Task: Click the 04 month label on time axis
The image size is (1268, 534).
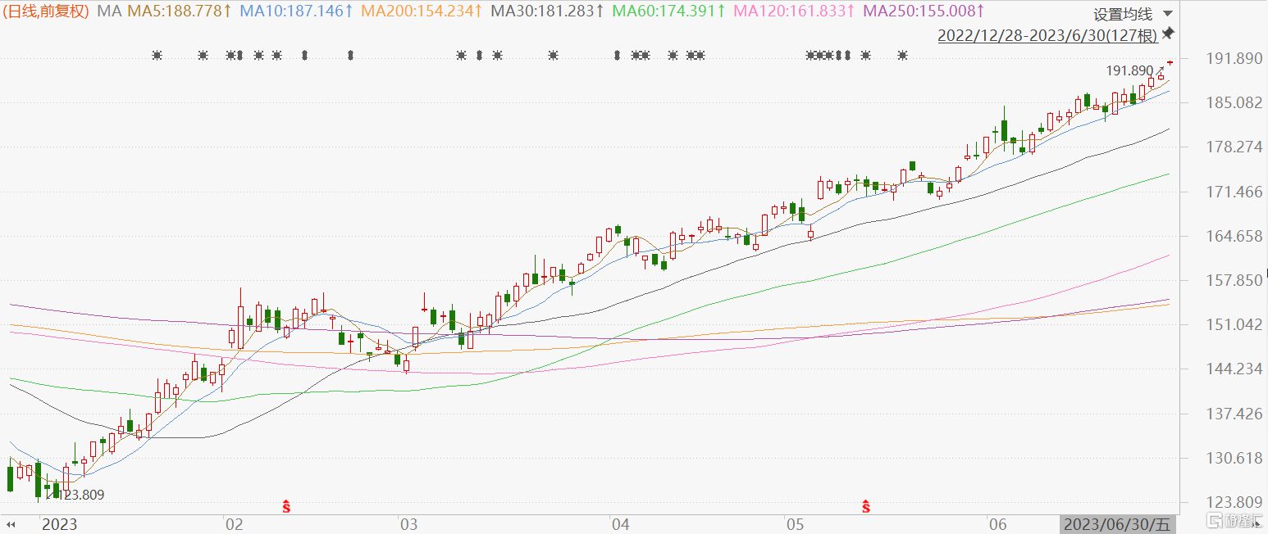Action: click(x=620, y=525)
